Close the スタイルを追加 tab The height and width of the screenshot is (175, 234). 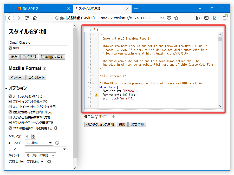click(127, 9)
